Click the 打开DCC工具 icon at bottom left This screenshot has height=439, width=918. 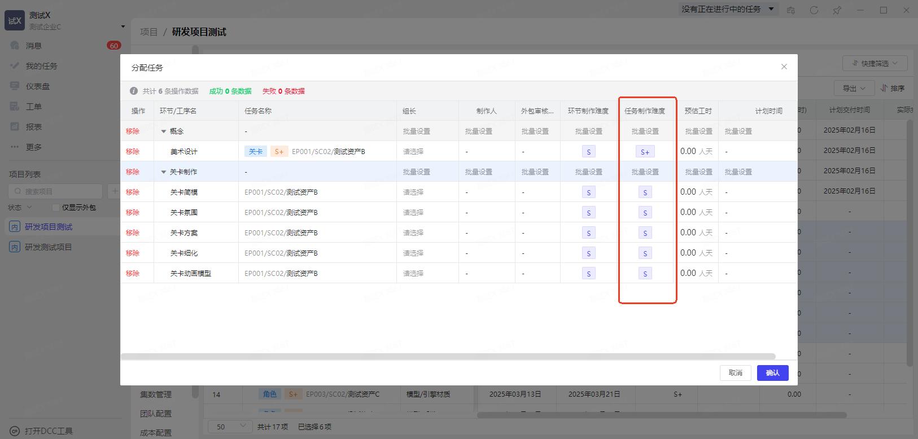[x=15, y=431]
